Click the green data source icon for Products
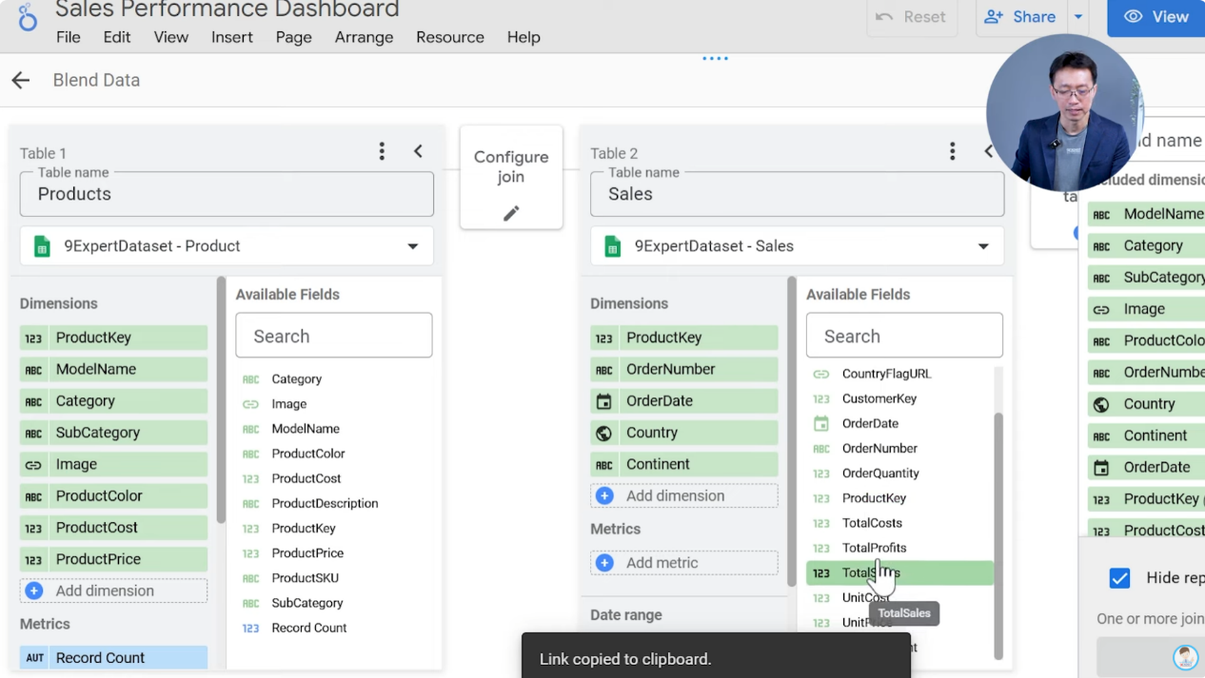 42,245
